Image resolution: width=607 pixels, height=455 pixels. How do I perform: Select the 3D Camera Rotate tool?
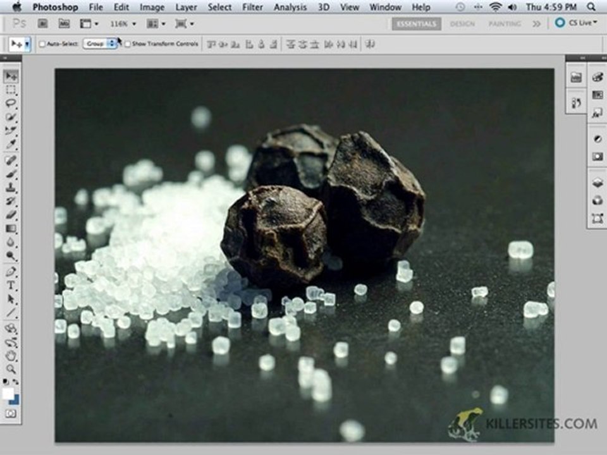point(11,343)
